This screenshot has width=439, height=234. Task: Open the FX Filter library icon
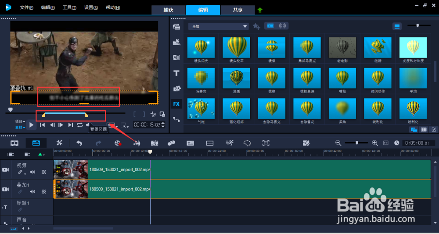point(176,104)
